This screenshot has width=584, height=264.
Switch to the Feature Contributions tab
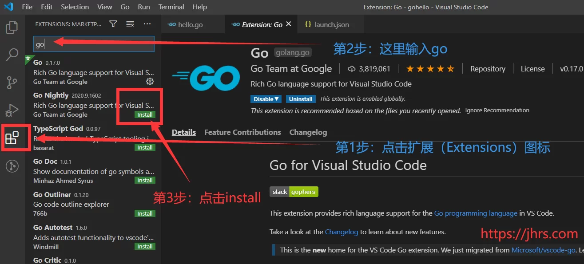tap(242, 132)
